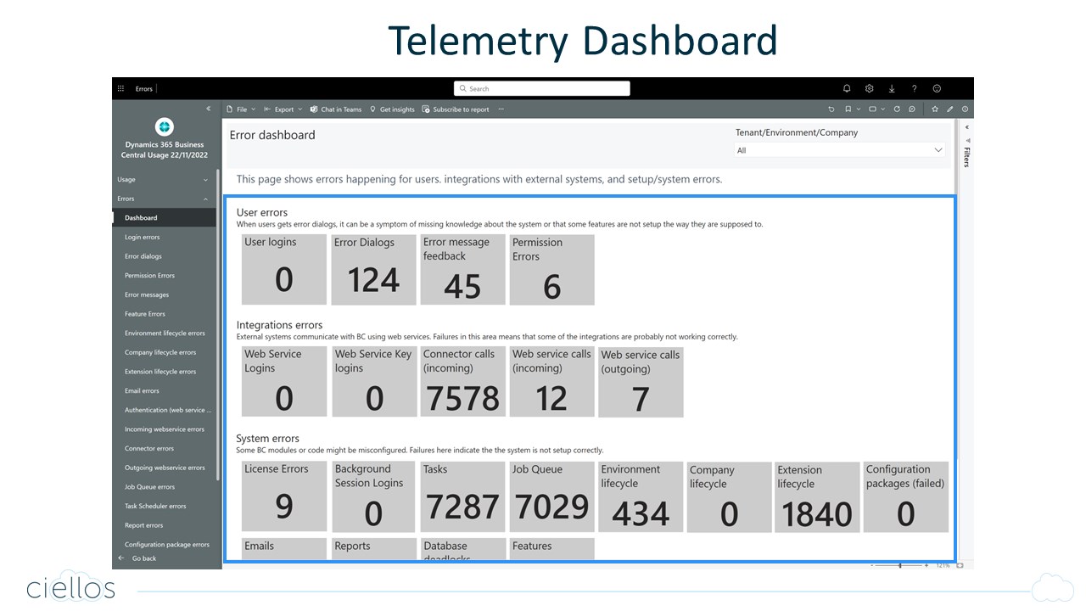Image resolution: width=1086 pixels, height=611 pixels.
Task: Click the Search input field
Action: [542, 88]
